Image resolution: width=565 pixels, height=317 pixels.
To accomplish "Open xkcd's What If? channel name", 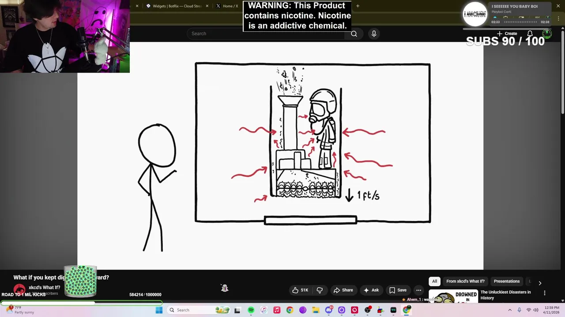I will (x=44, y=288).
